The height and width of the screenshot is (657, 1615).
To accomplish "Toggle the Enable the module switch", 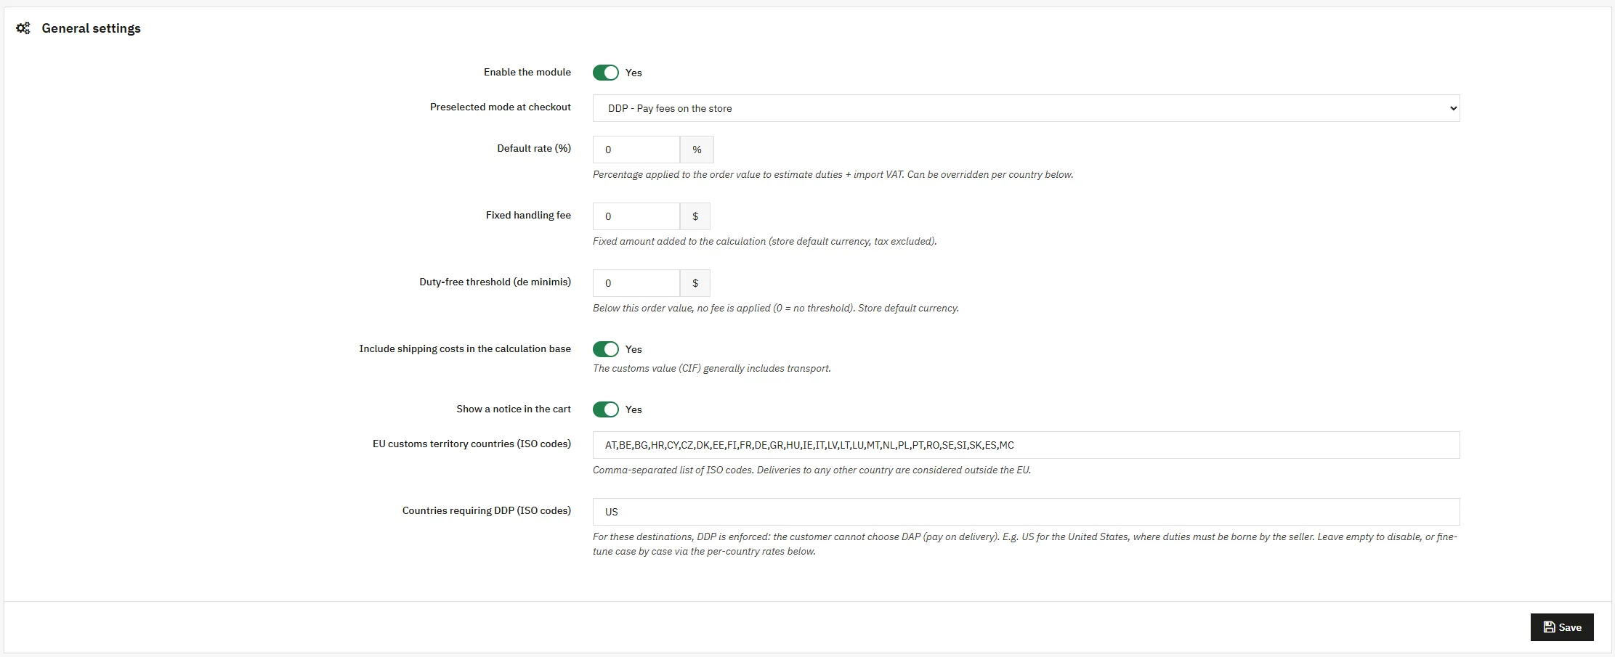I will tap(606, 73).
